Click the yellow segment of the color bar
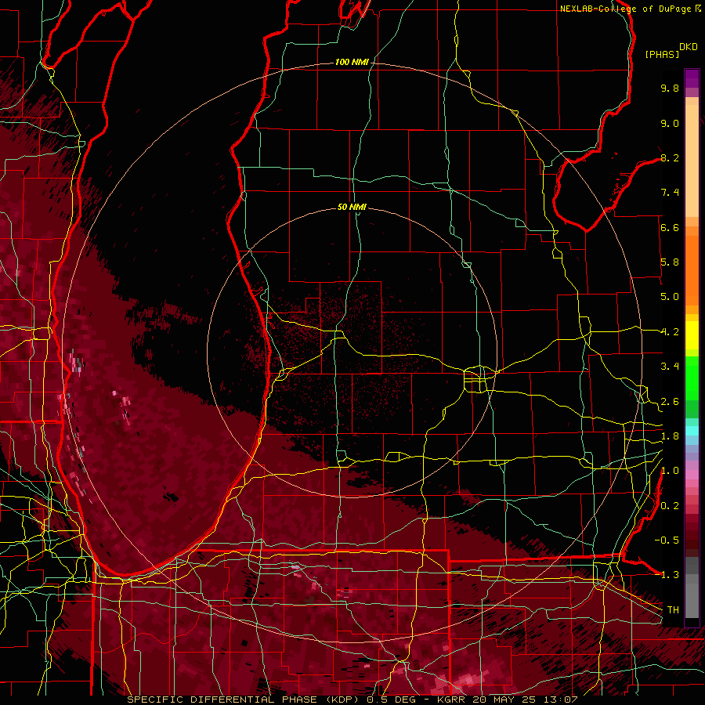The height and width of the screenshot is (705, 705). pyautogui.click(x=692, y=335)
